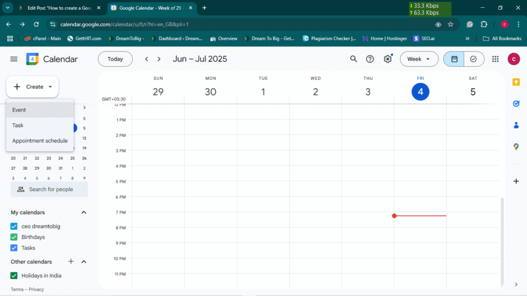Open Google Keep in side panel
The width and height of the screenshot is (527, 296).
516,82
